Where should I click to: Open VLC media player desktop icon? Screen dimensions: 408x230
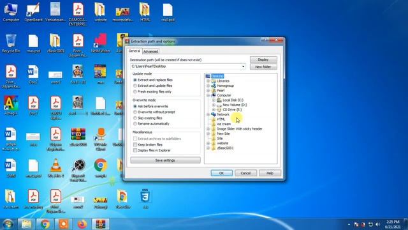pyautogui.click(x=55, y=168)
